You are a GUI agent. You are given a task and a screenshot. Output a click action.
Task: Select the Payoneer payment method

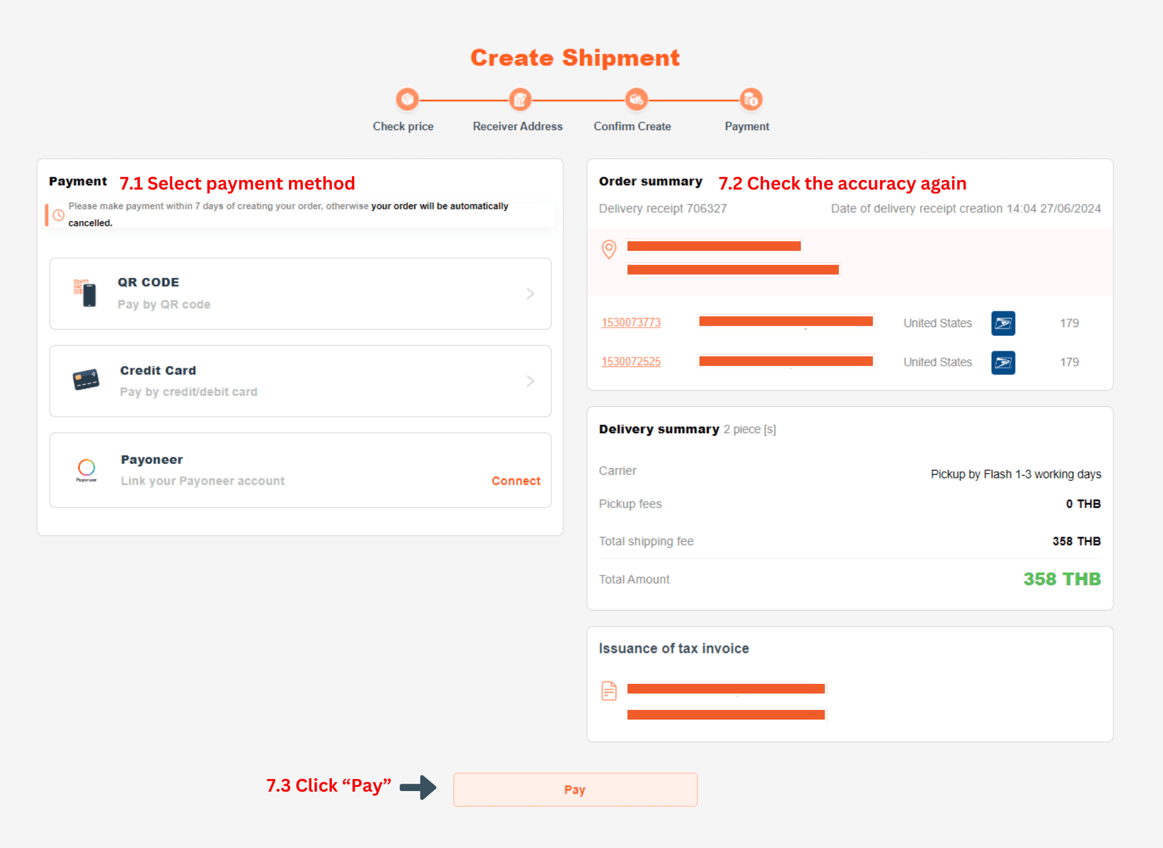(300, 470)
